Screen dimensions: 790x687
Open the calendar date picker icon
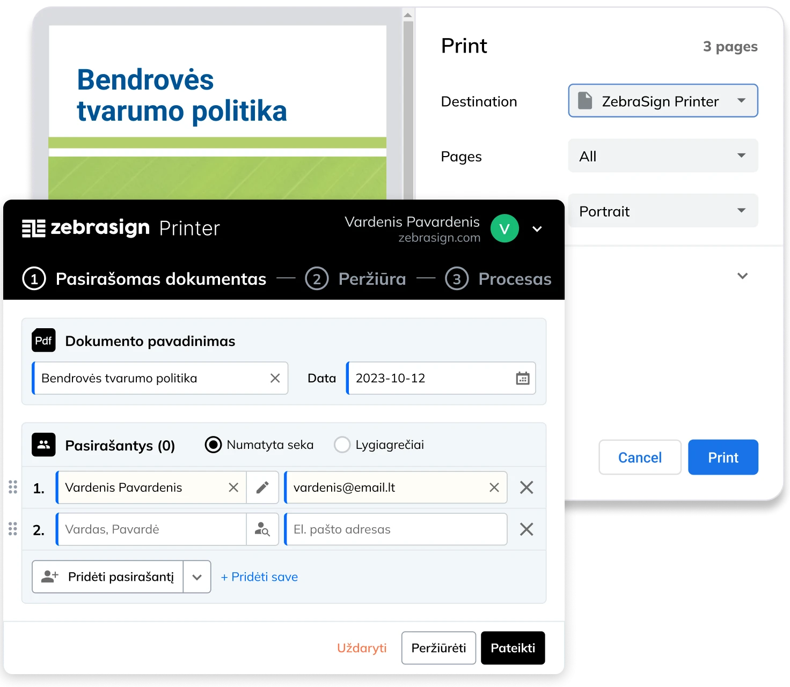click(522, 379)
